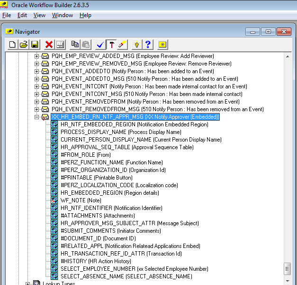Expand the PQH_EVENT_REMOVEDFROM node
Viewport: 297px width, 285px height.
[x=36, y=102]
